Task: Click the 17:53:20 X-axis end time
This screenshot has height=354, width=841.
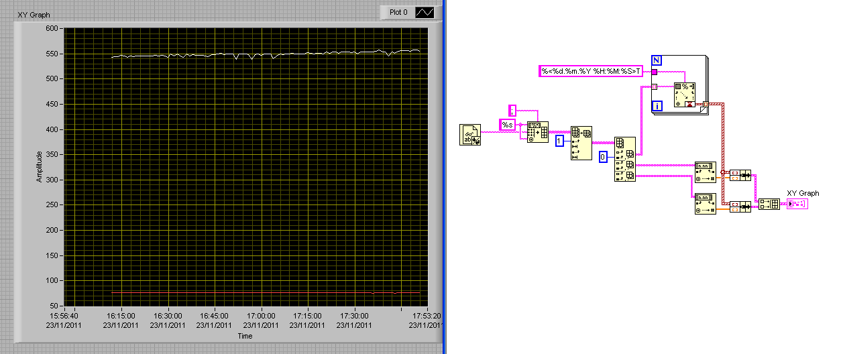Action: click(427, 316)
